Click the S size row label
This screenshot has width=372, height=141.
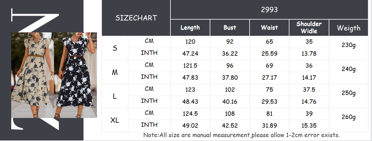[115, 48]
